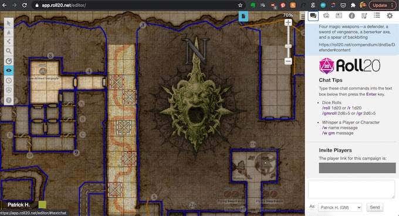Select the arrow Select tool in left toolbar
Image resolution: width=399 pixels, height=216 pixels.
click(9, 23)
